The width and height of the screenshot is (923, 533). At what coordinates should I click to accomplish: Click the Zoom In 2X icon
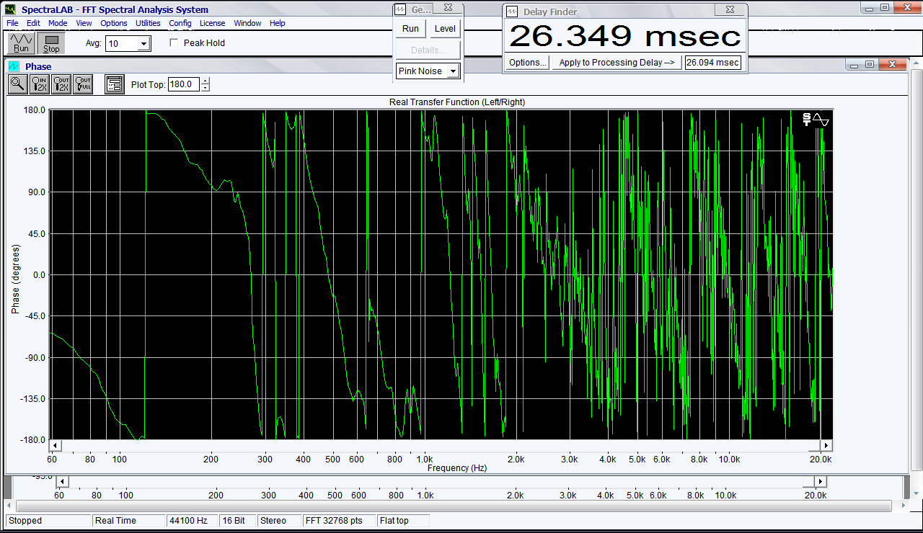click(40, 84)
